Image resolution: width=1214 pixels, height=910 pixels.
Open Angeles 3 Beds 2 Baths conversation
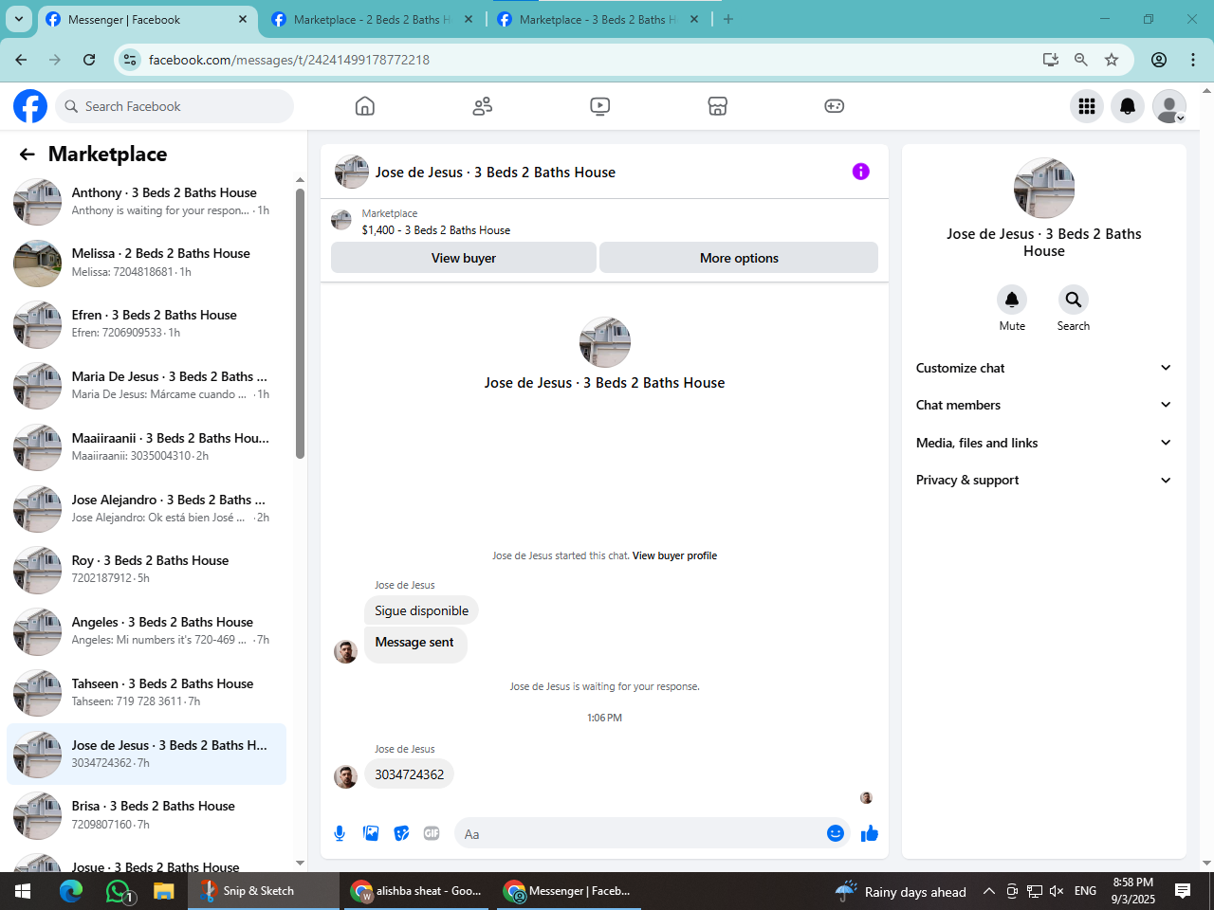point(147,631)
